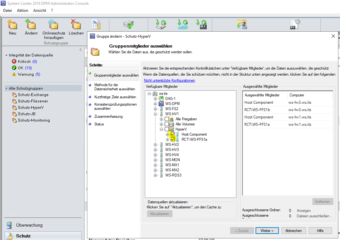Switch to the Schutz navigation pane
This screenshot has height=240, width=340.
click(x=43, y=236)
